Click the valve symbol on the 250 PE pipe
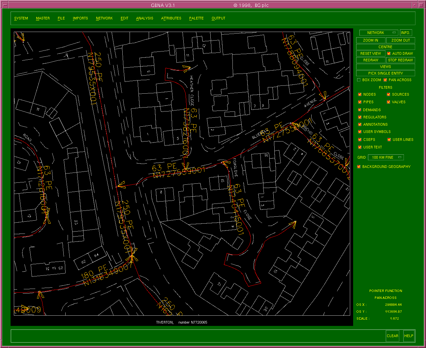 coord(133,256)
